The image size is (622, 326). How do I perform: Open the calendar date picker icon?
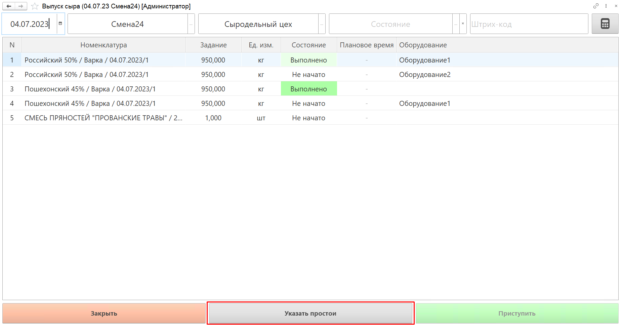pyautogui.click(x=60, y=24)
